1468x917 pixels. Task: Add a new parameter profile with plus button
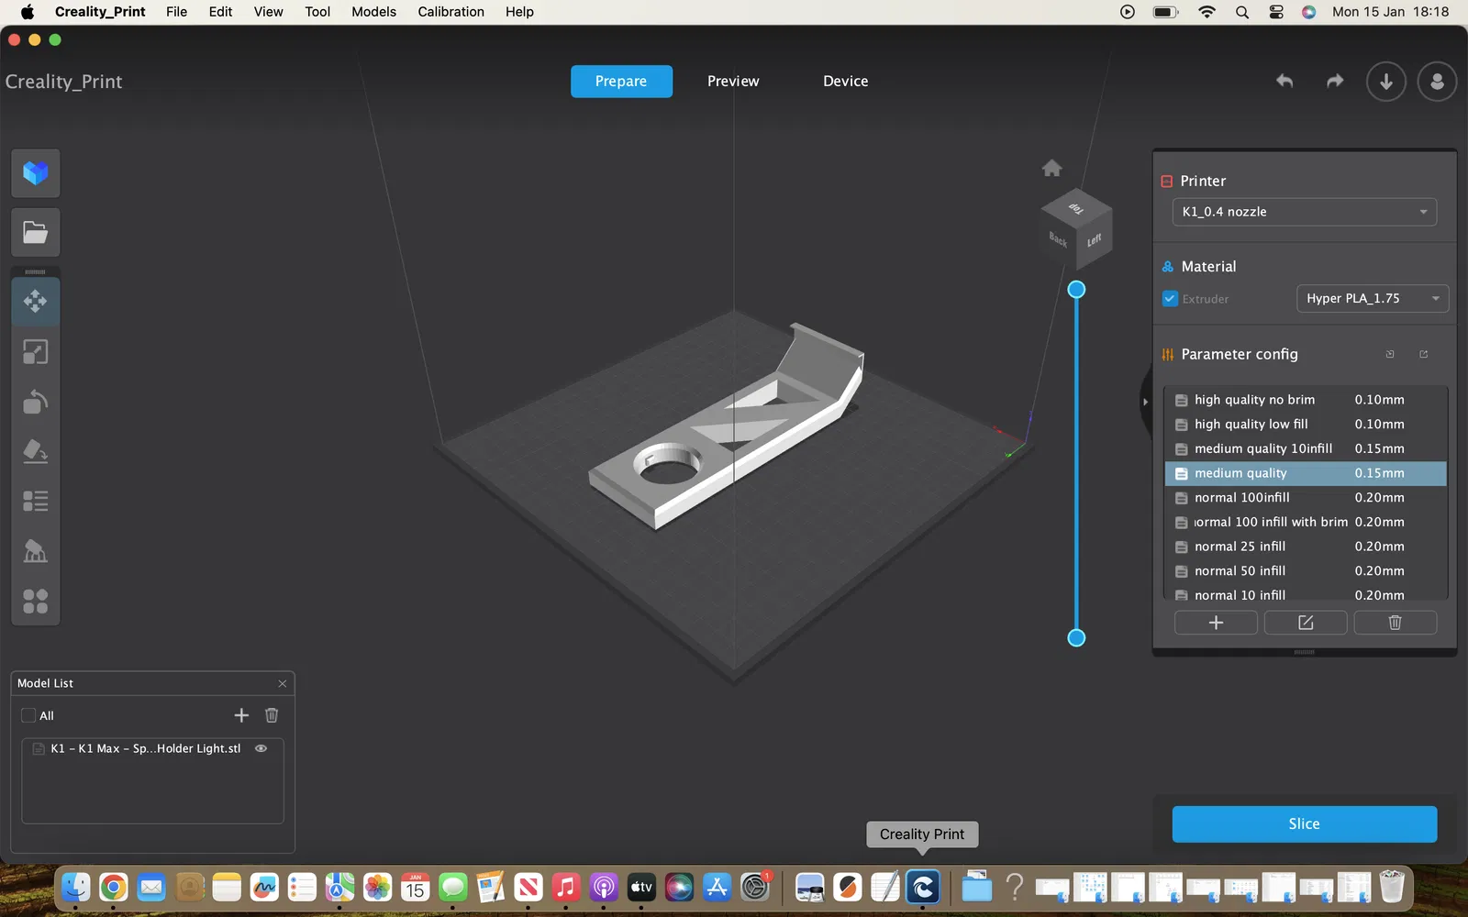pos(1216,623)
